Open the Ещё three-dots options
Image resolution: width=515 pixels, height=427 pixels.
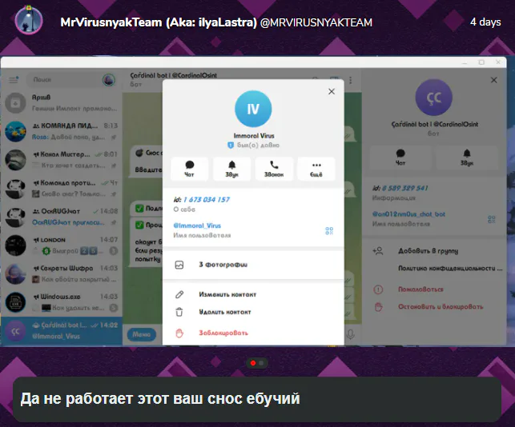pos(316,169)
